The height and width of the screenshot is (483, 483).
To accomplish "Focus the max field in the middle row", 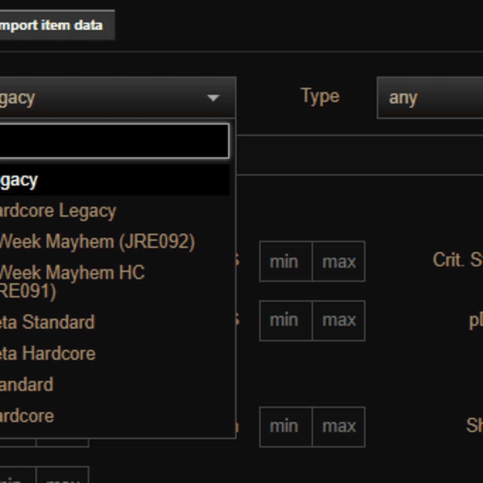I will coord(339,320).
